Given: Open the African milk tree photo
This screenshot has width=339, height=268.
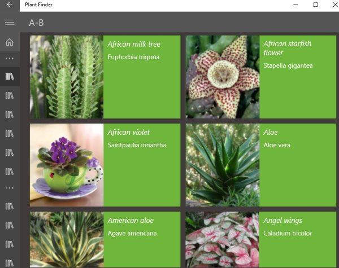Looking at the screenshot, I should pyautogui.click(x=67, y=77).
